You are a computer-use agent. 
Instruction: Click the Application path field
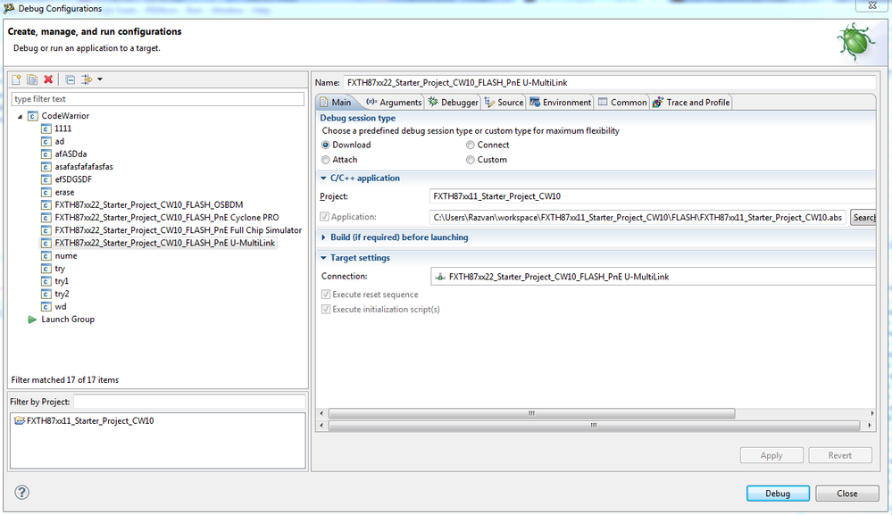(638, 217)
